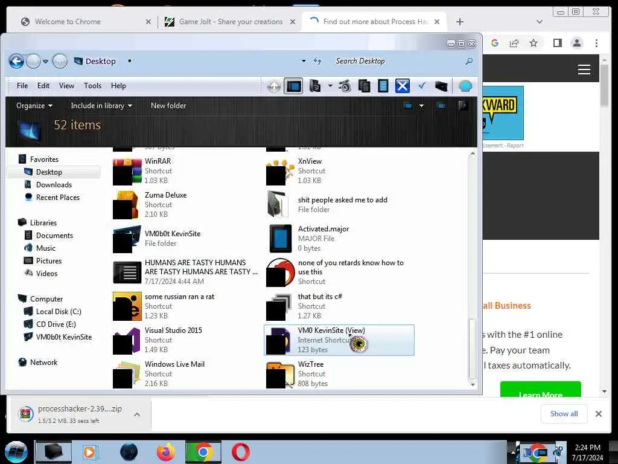Open the Help menu
Viewport: 618px width, 464px height.
pyautogui.click(x=118, y=86)
